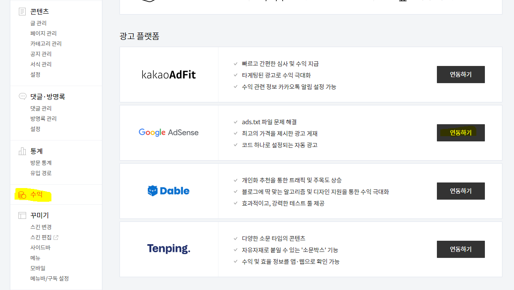
Task: Click the kakaoAdFit logo
Action: 169,75
